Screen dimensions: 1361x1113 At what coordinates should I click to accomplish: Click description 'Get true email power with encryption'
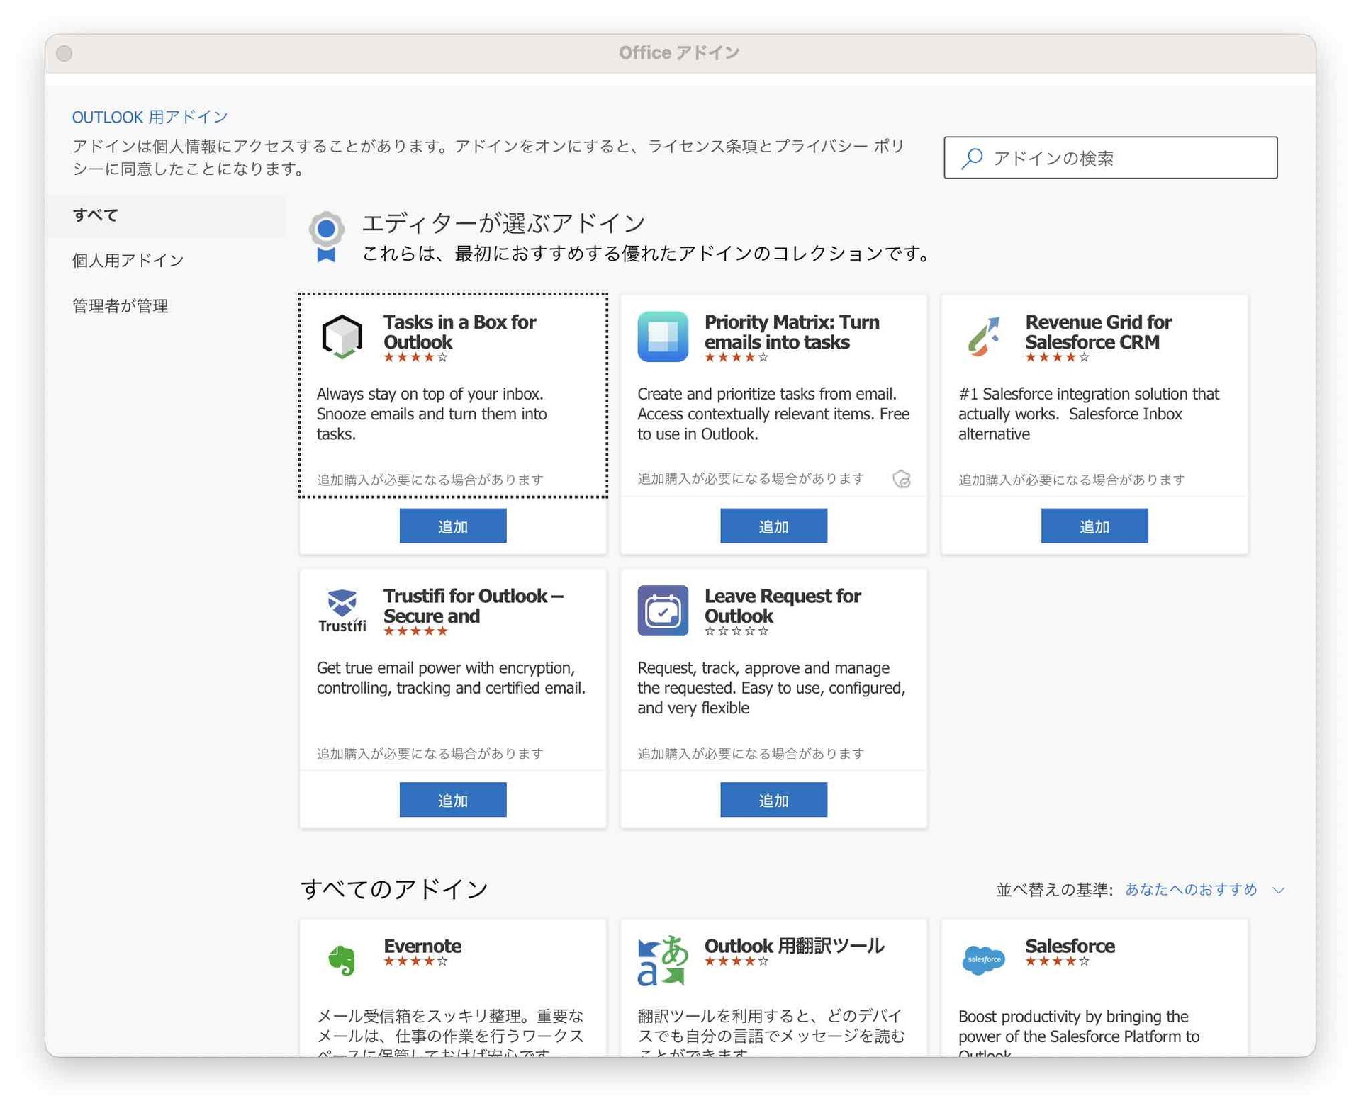(x=451, y=678)
